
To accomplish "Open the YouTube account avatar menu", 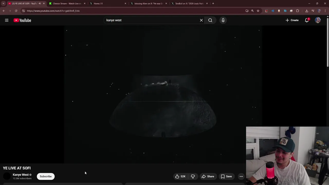I will pyautogui.click(x=318, y=20).
